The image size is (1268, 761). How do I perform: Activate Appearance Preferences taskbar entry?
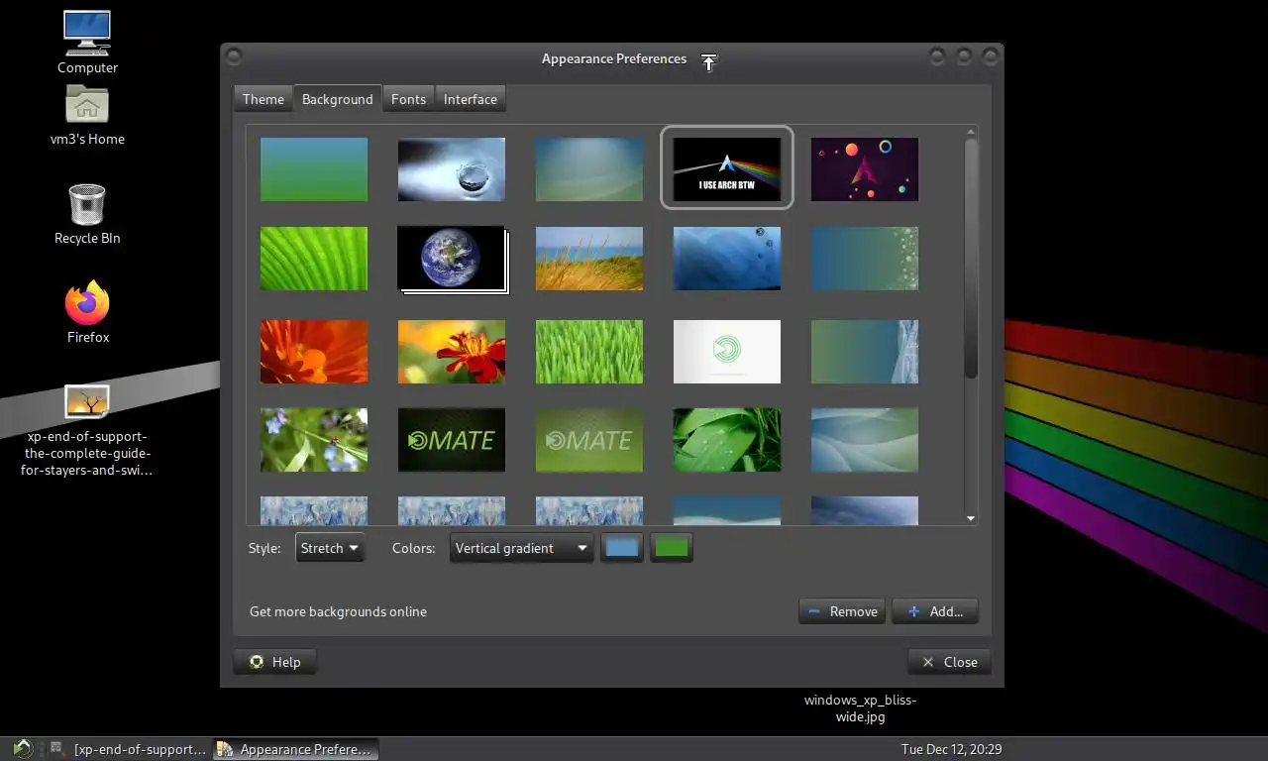[296, 749]
